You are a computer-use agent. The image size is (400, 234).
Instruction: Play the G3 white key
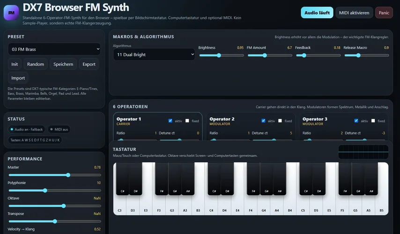pyautogui.click(x=172, y=205)
